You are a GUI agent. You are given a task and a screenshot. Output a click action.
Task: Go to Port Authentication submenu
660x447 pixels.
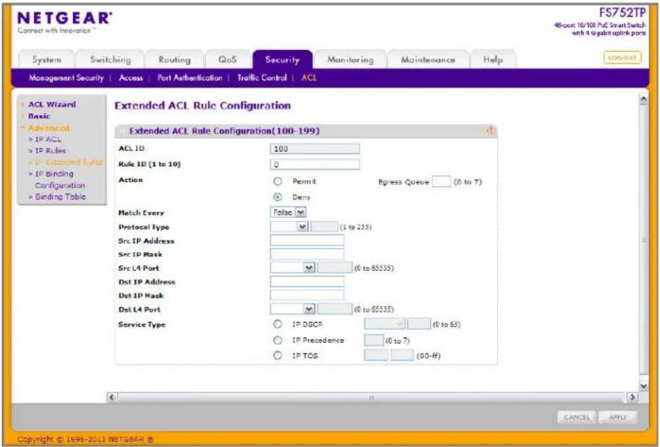190,77
